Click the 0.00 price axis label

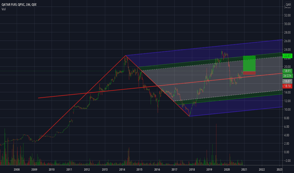point(287,152)
